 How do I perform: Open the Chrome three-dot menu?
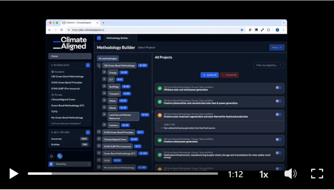click(283, 30)
